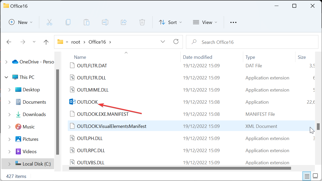Expand the chevron after Office16 breadcrumb

[x=110, y=42]
